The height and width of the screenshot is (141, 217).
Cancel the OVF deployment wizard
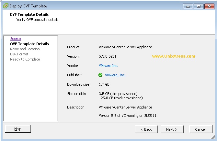(x=200, y=129)
